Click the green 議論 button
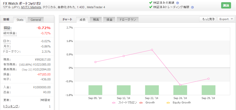The width and height of the screenshot is (236, 110). coord(226,5)
